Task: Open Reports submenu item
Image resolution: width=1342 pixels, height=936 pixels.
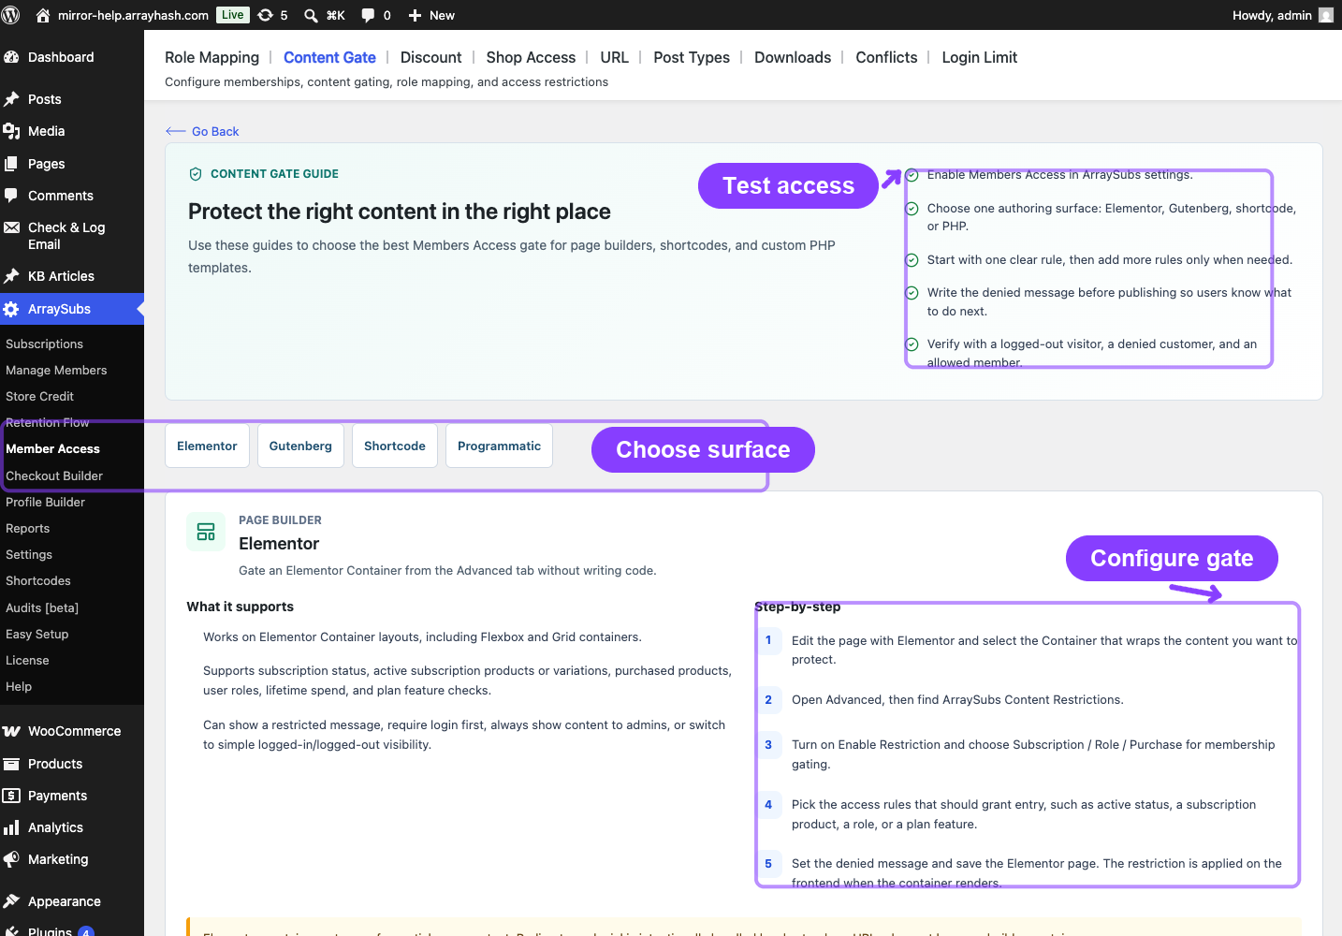Action: click(27, 529)
